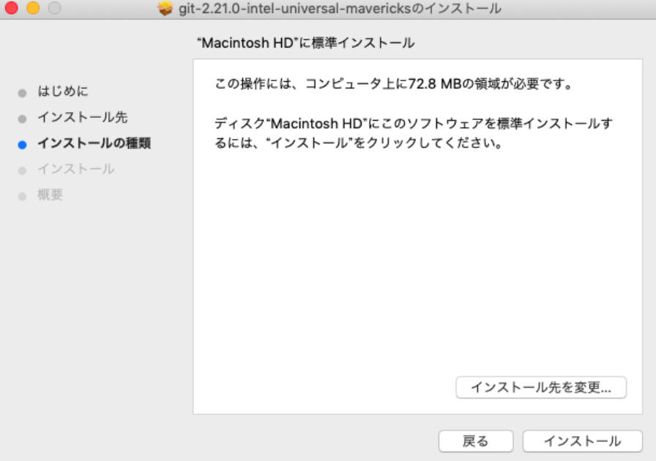Screen dimensions: 656x461
Task: Click the package icon in the title bar
Action: point(165,8)
